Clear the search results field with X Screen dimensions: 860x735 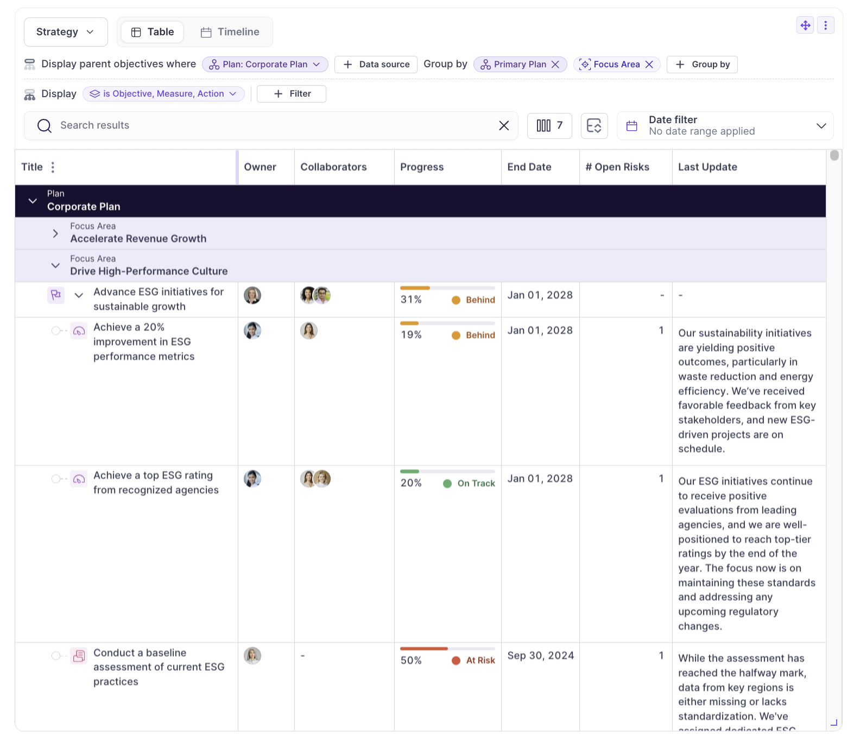pyautogui.click(x=503, y=126)
